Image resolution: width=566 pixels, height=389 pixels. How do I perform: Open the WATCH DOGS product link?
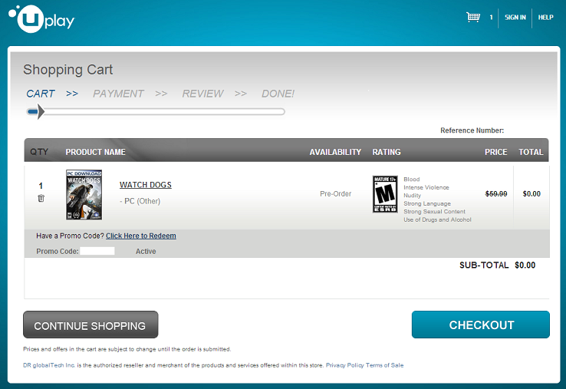coord(146,185)
